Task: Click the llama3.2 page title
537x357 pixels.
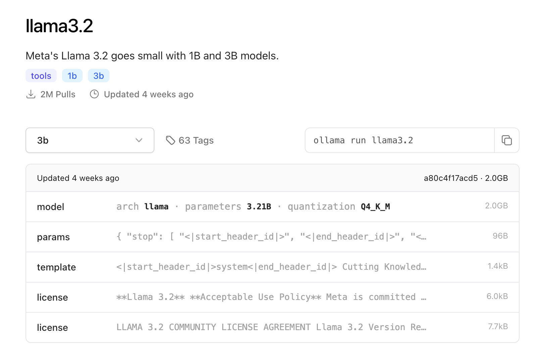Action: (x=59, y=26)
